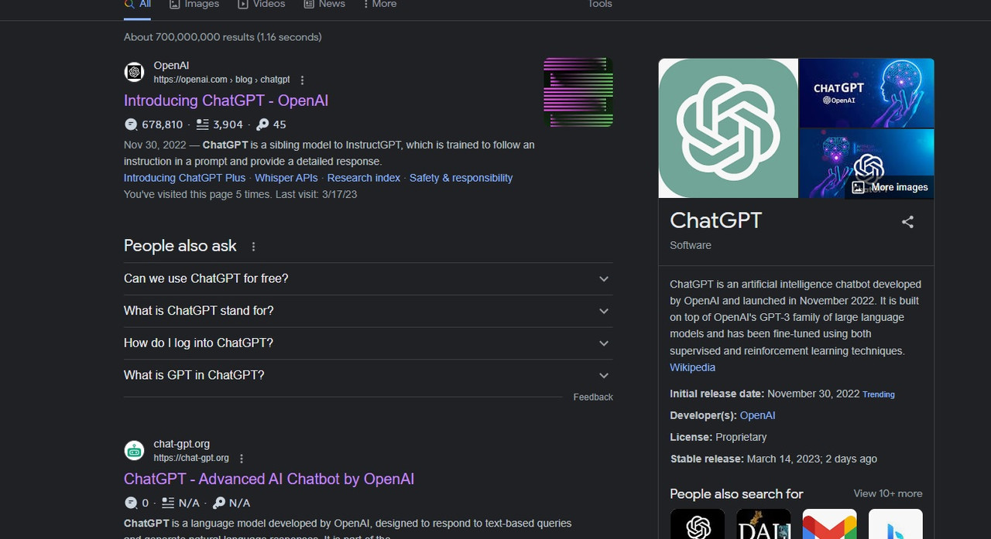
Task: Click the chat-gpt.org traffic icon showing 0
Action: tap(131, 503)
